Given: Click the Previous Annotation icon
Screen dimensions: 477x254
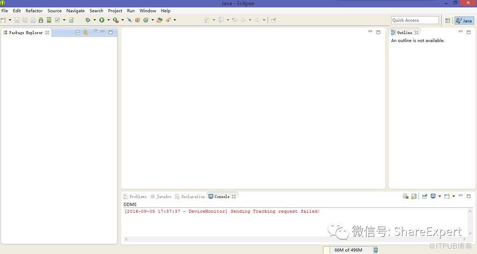Looking at the screenshot, I should coord(221,20).
